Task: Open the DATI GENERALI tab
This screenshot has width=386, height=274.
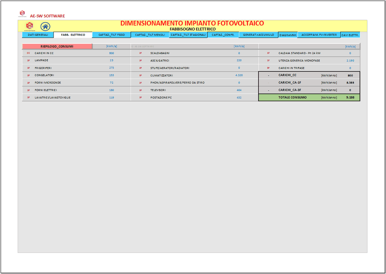Action: coord(38,35)
